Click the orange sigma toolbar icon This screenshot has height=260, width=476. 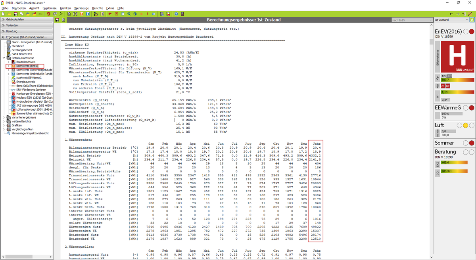point(82,13)
